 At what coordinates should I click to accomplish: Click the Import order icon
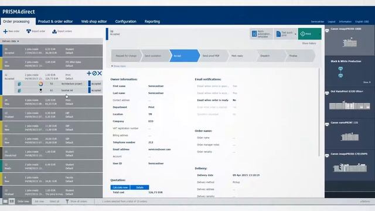(x=29, y=31)
